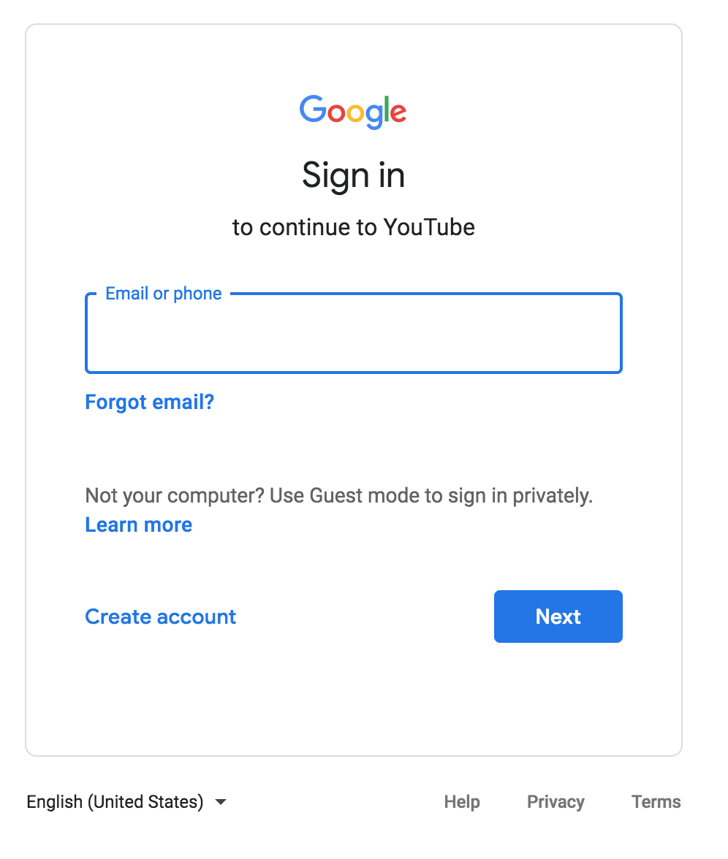The image size is (728, 859).
Task: Click the Google logo
Action: pyautogui.click(x=353, y=112)
